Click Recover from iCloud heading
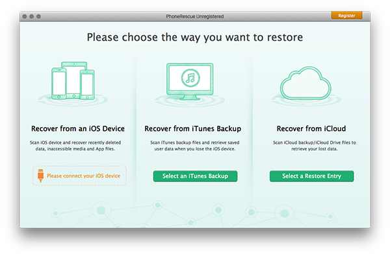 coord(311,128)
